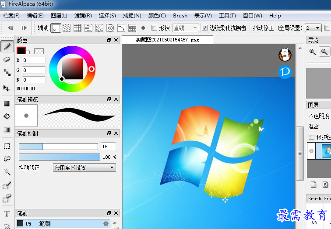Viewport: 331px width, 229px height.
Task: Close the 颜色 panel
Action: 116,40
